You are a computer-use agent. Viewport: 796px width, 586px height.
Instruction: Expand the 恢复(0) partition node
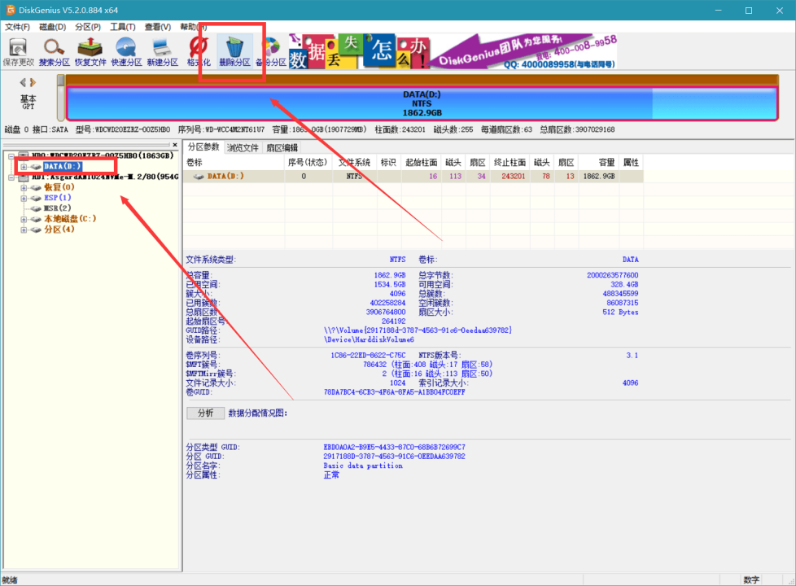24,188
